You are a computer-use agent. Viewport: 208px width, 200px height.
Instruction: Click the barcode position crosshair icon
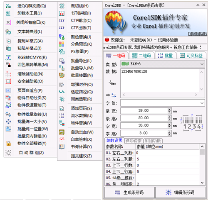tap(112, 83)
